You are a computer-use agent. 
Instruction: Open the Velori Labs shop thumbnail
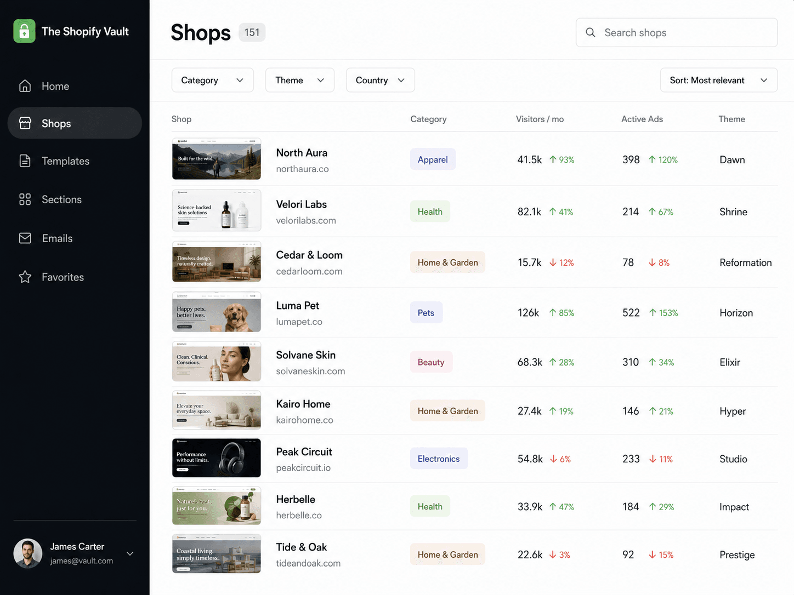tap(217, 210)
